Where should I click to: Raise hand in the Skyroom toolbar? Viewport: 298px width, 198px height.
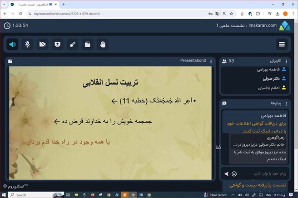coord(103,45)
